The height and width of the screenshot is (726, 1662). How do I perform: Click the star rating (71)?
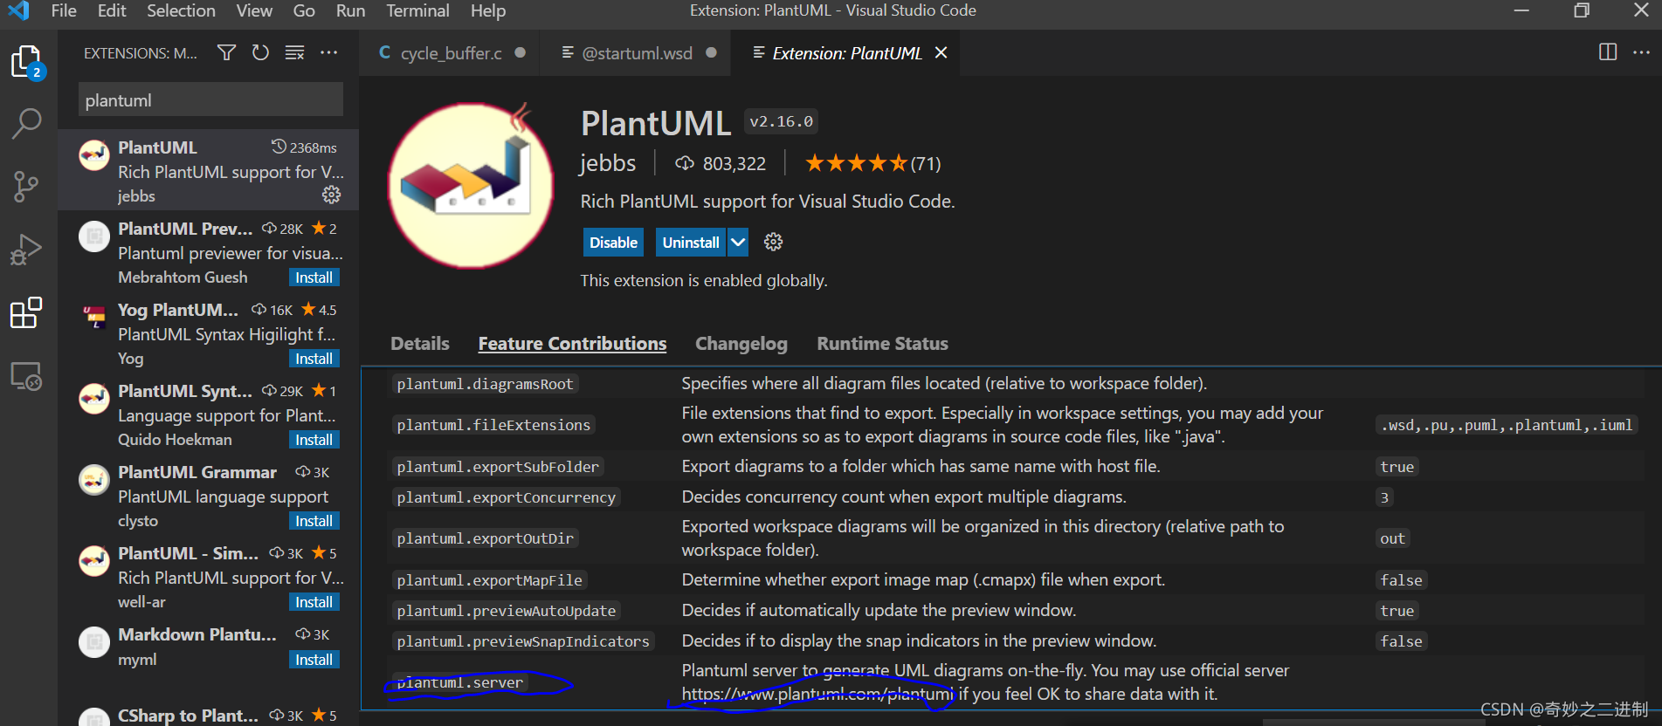tap(872, 163)
